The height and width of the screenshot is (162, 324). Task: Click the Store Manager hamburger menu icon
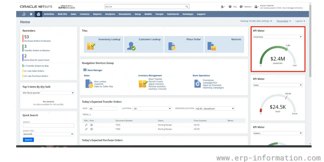[x=85, y=70]
